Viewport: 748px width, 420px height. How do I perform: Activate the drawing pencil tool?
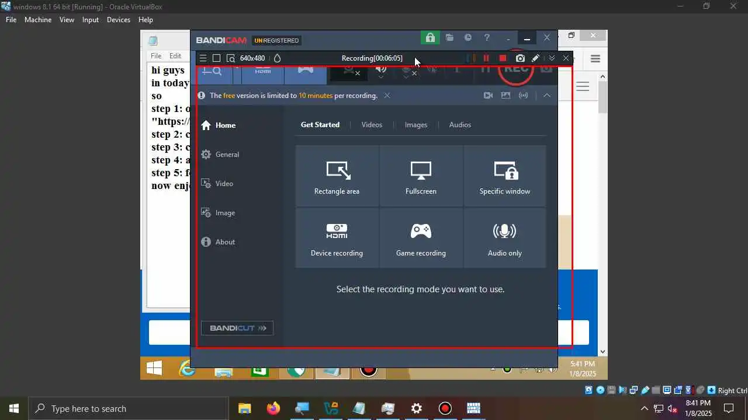coord(535,58)
